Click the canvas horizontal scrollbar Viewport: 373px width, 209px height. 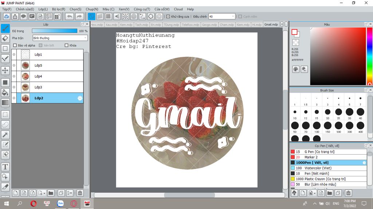(189, 195)
